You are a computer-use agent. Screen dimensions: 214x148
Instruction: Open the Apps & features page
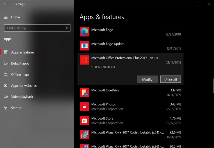coord(37,52)
